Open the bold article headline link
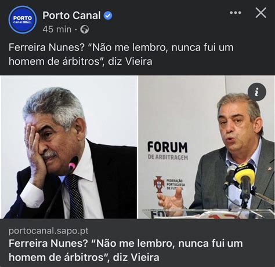 (126, 250)
